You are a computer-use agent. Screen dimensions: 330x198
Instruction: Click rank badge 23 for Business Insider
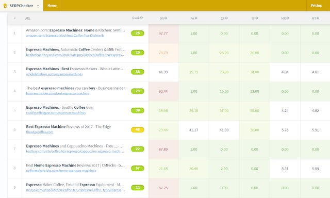click(x=138, y=91)
